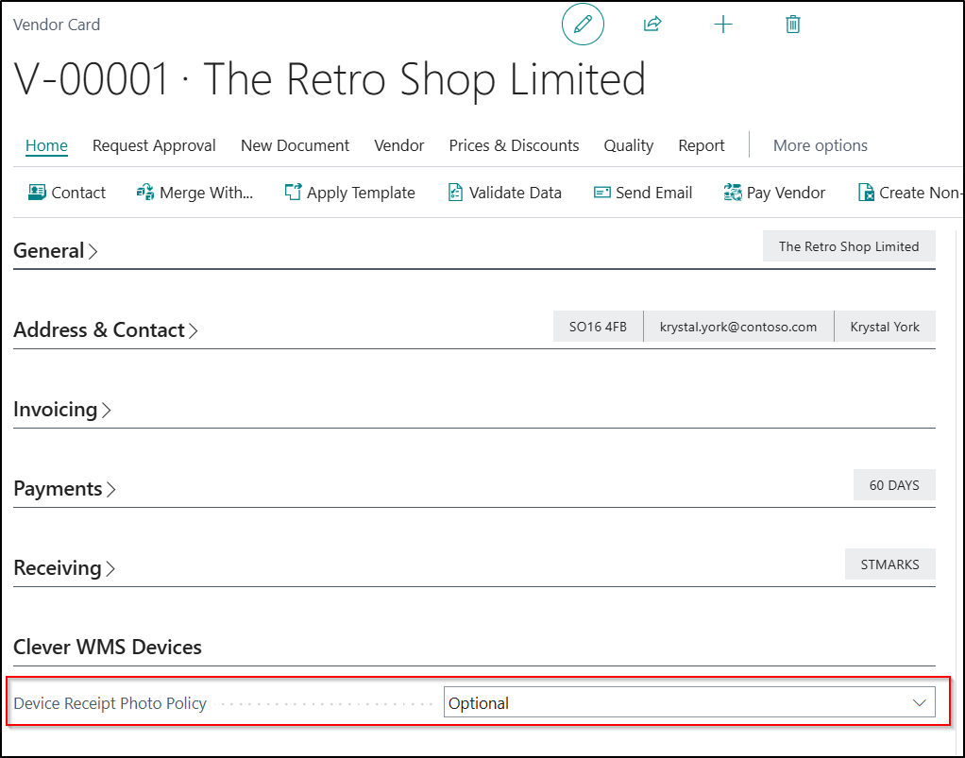Click More options link
Screen dimensions: 965x758
820,145
